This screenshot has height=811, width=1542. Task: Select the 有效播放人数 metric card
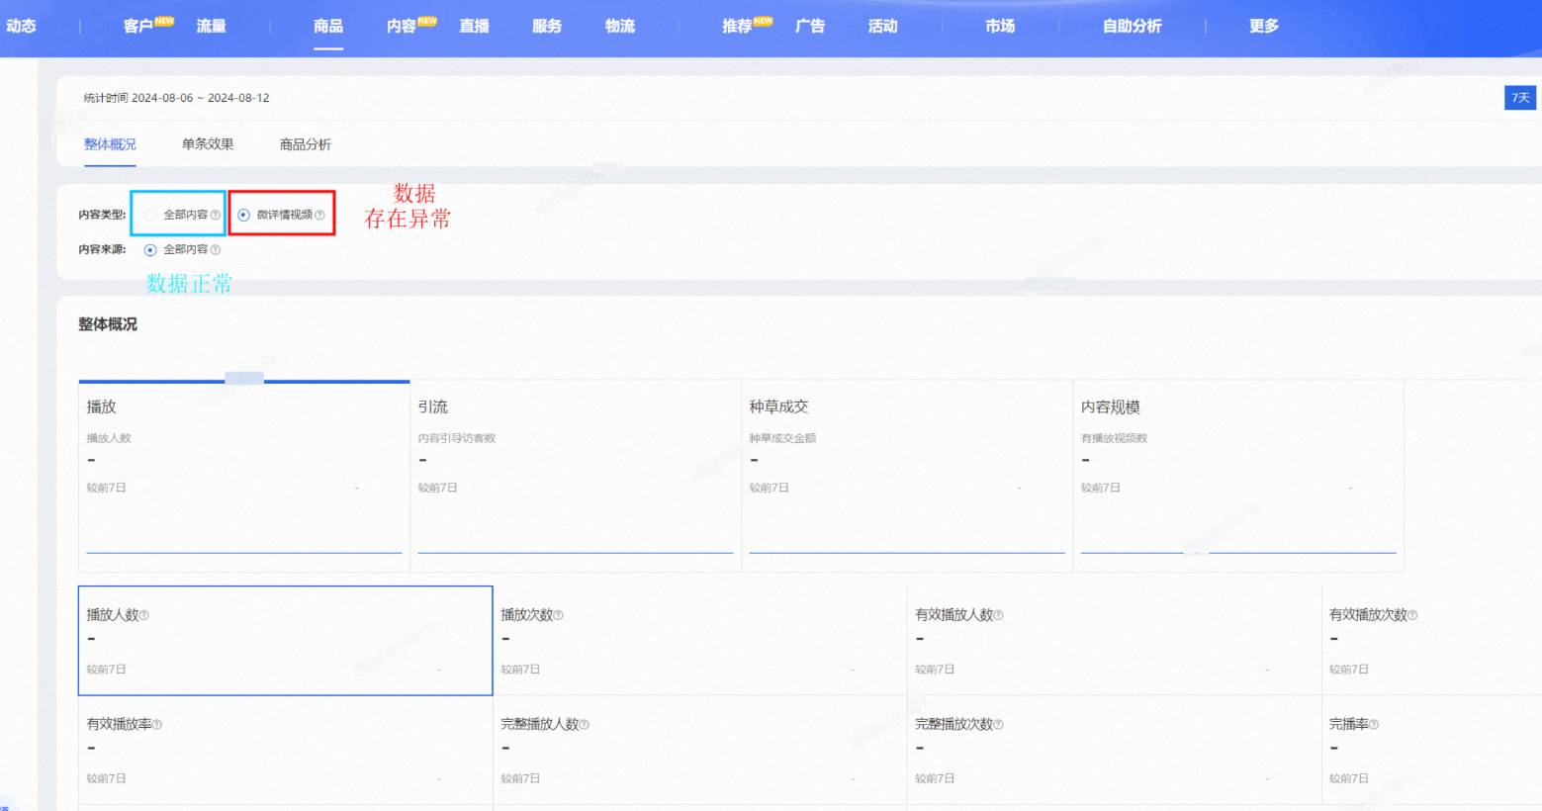click(1114, 641)
